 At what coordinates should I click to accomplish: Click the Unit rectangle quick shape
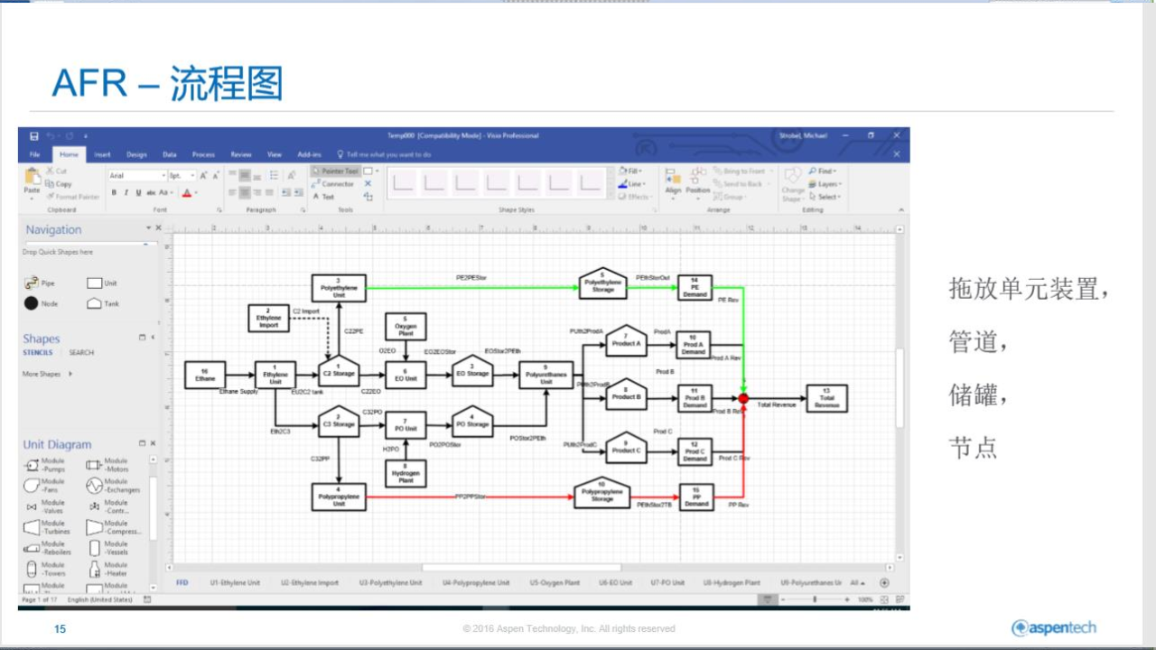(102, 283)
